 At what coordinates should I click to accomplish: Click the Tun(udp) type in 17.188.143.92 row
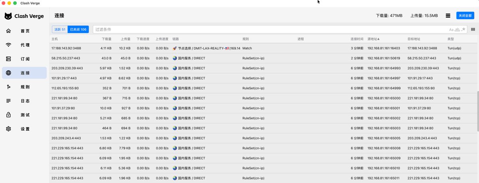pyautogui.click(x=455, y=48)
